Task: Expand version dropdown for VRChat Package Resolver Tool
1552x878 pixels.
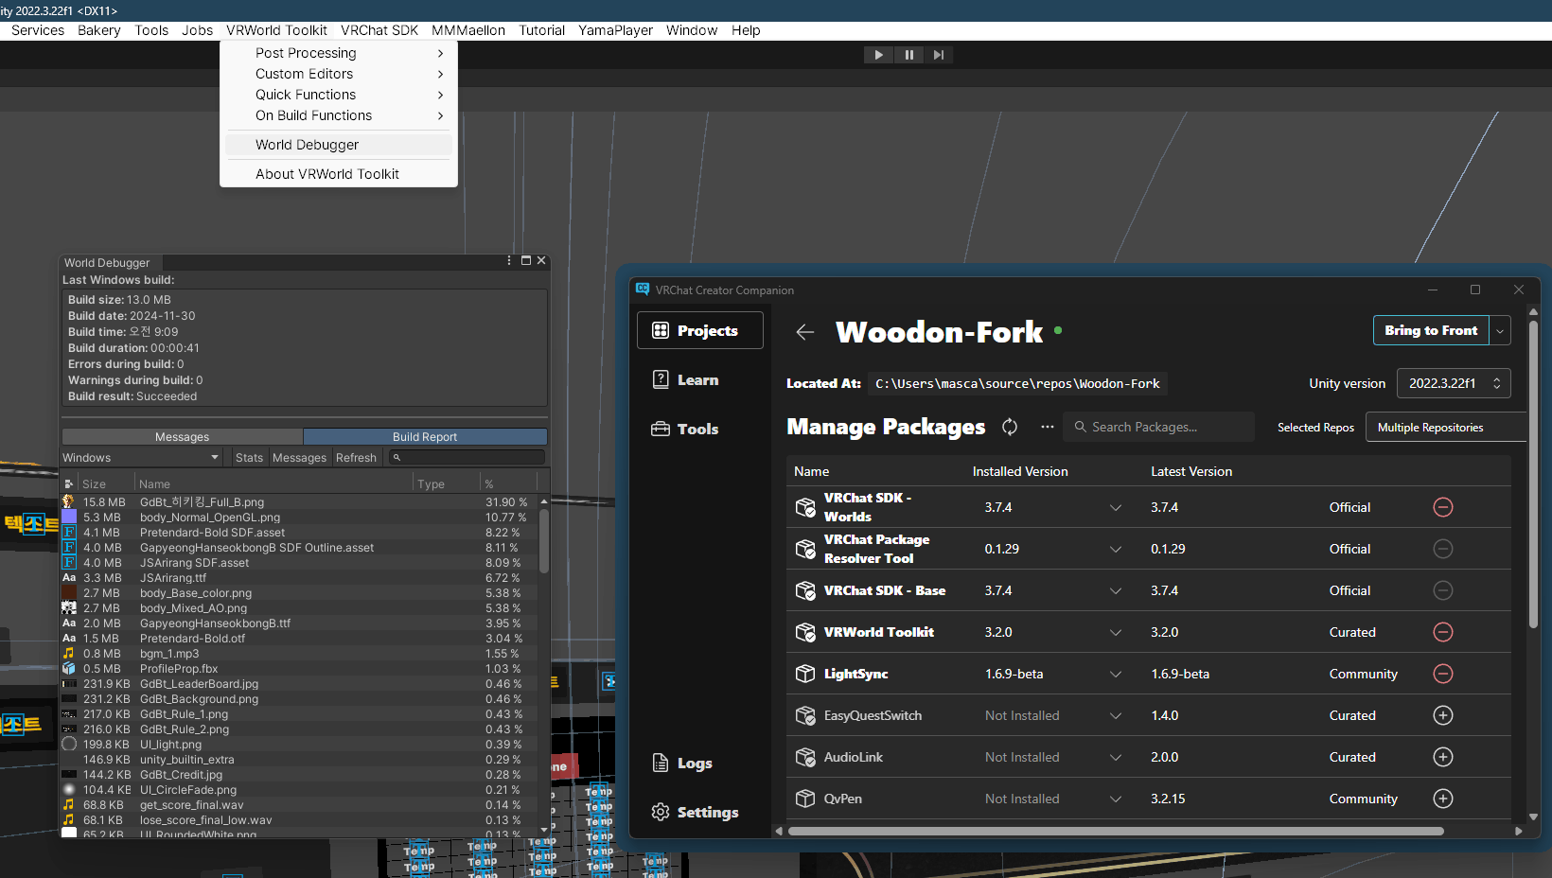Action: pyautogui.click(x=1116, y=549)
